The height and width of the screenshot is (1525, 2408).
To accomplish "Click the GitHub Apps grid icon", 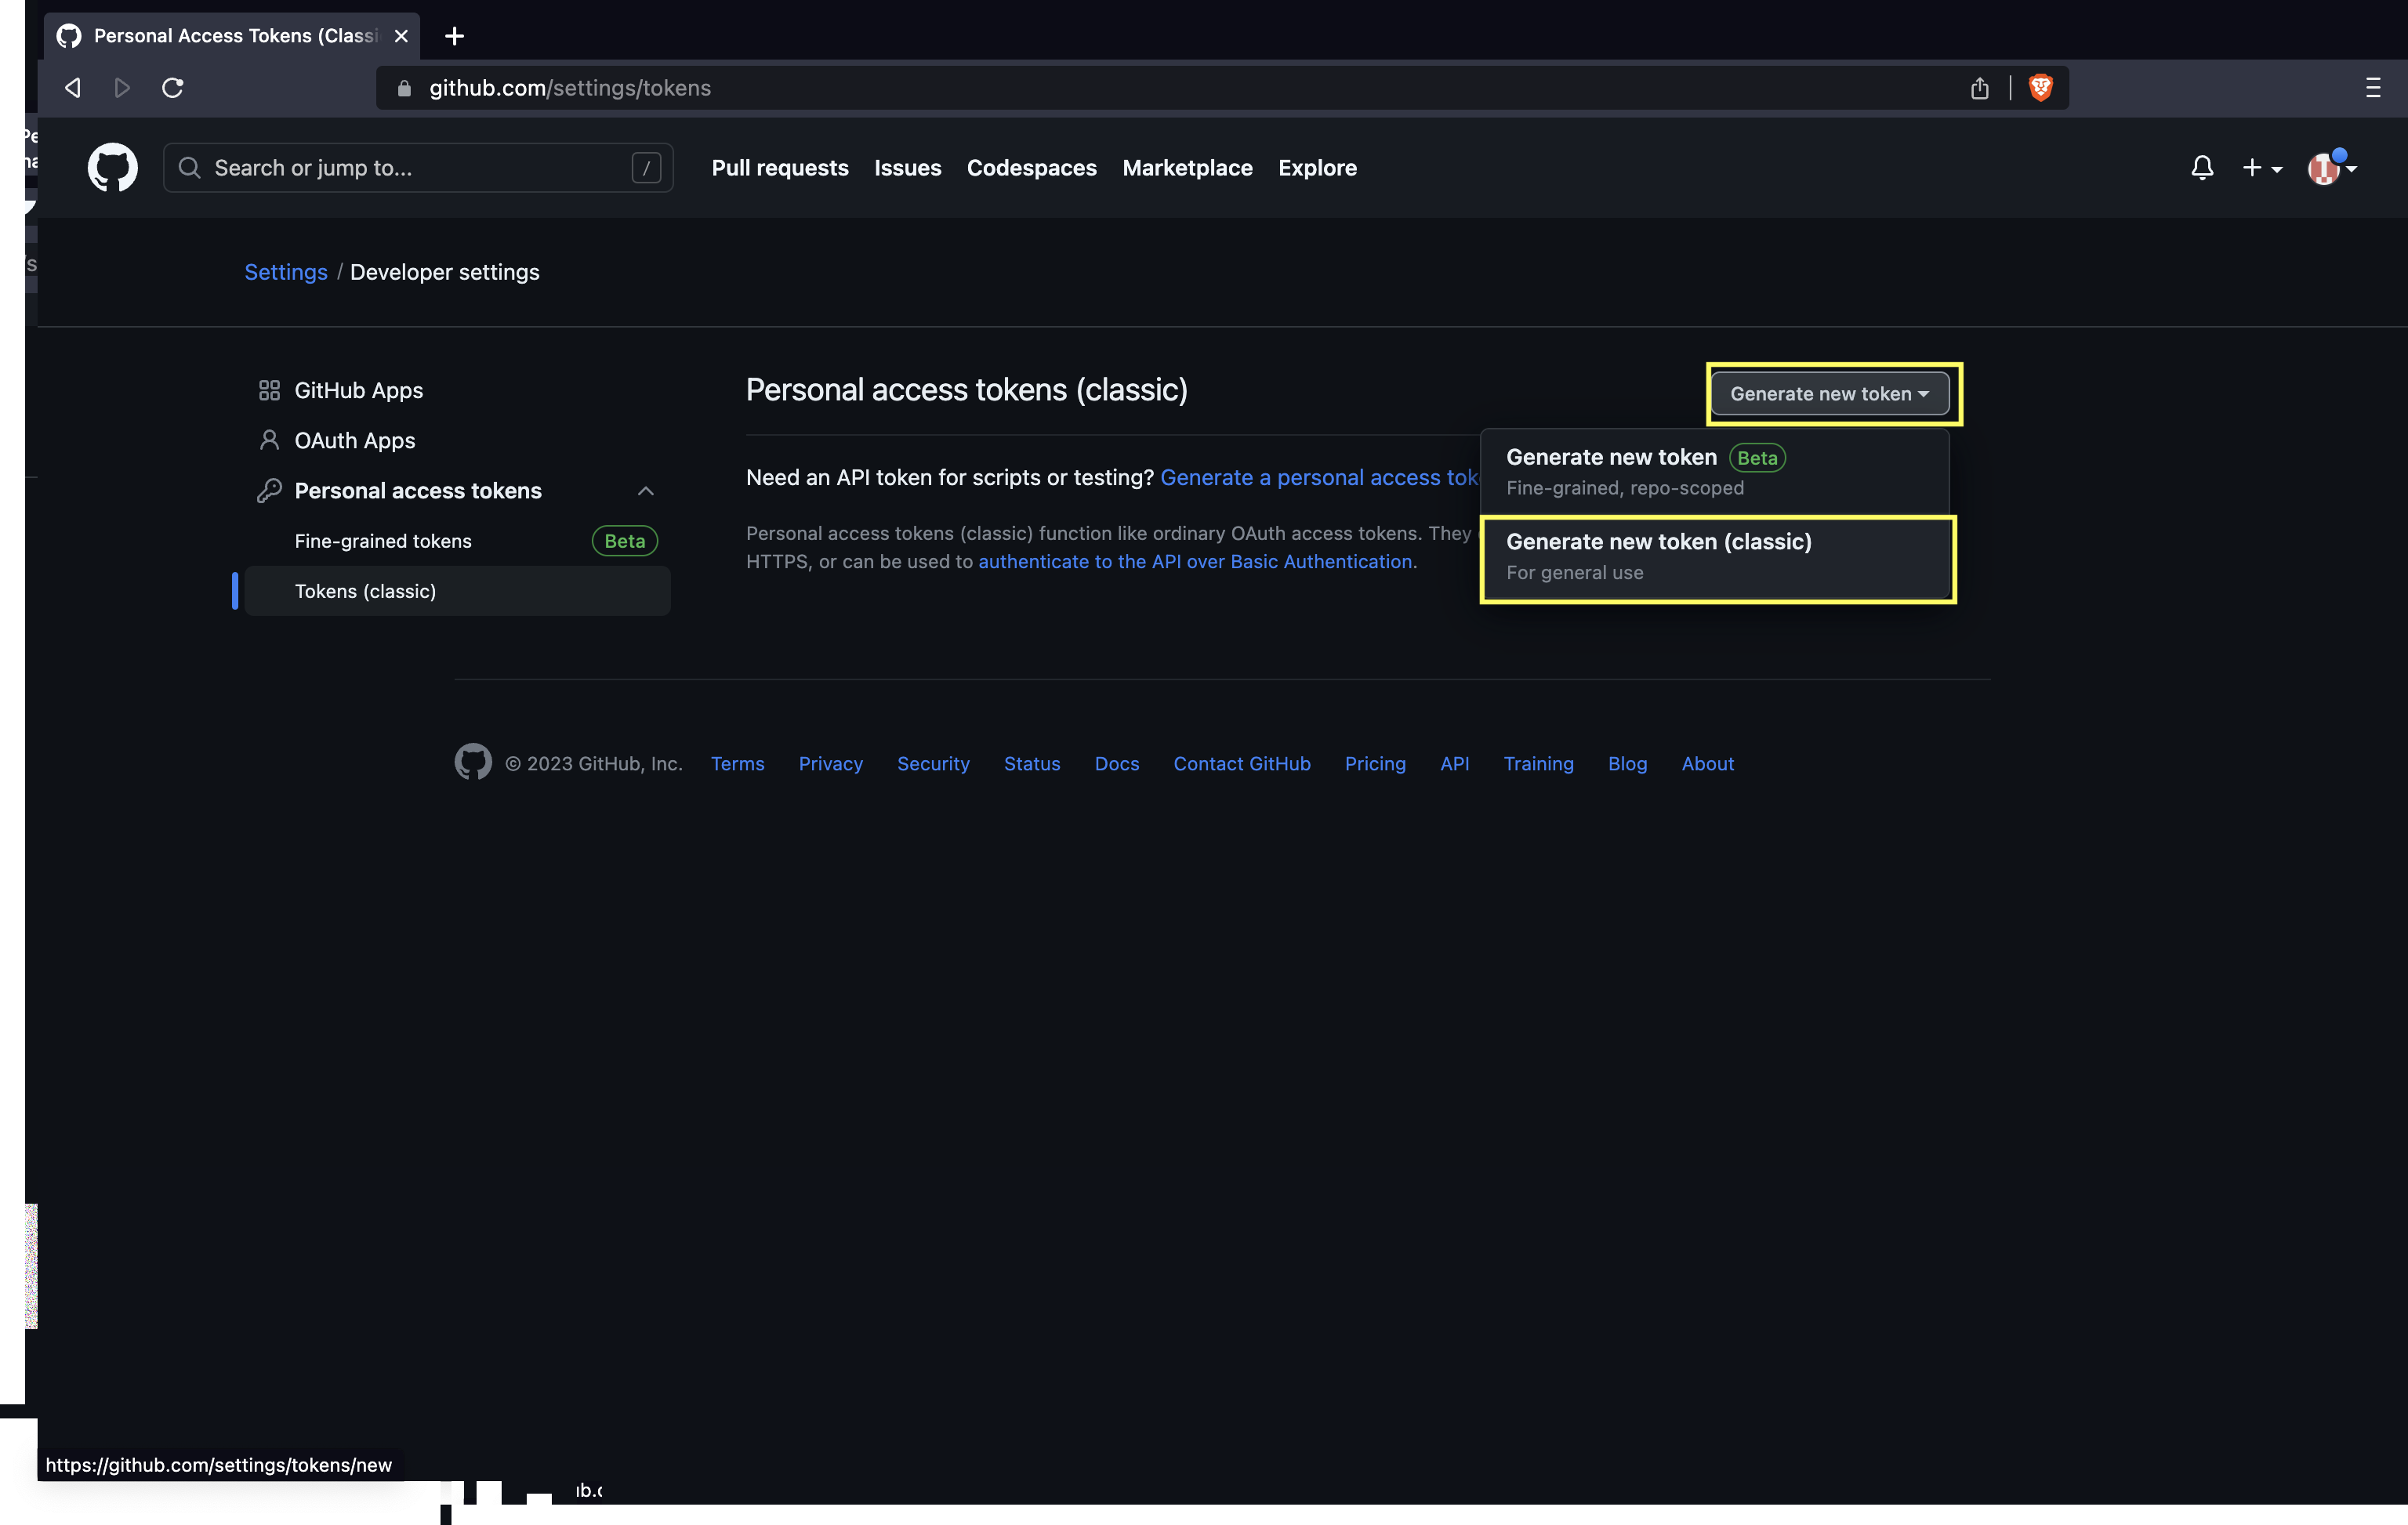I will pos(269,390).
